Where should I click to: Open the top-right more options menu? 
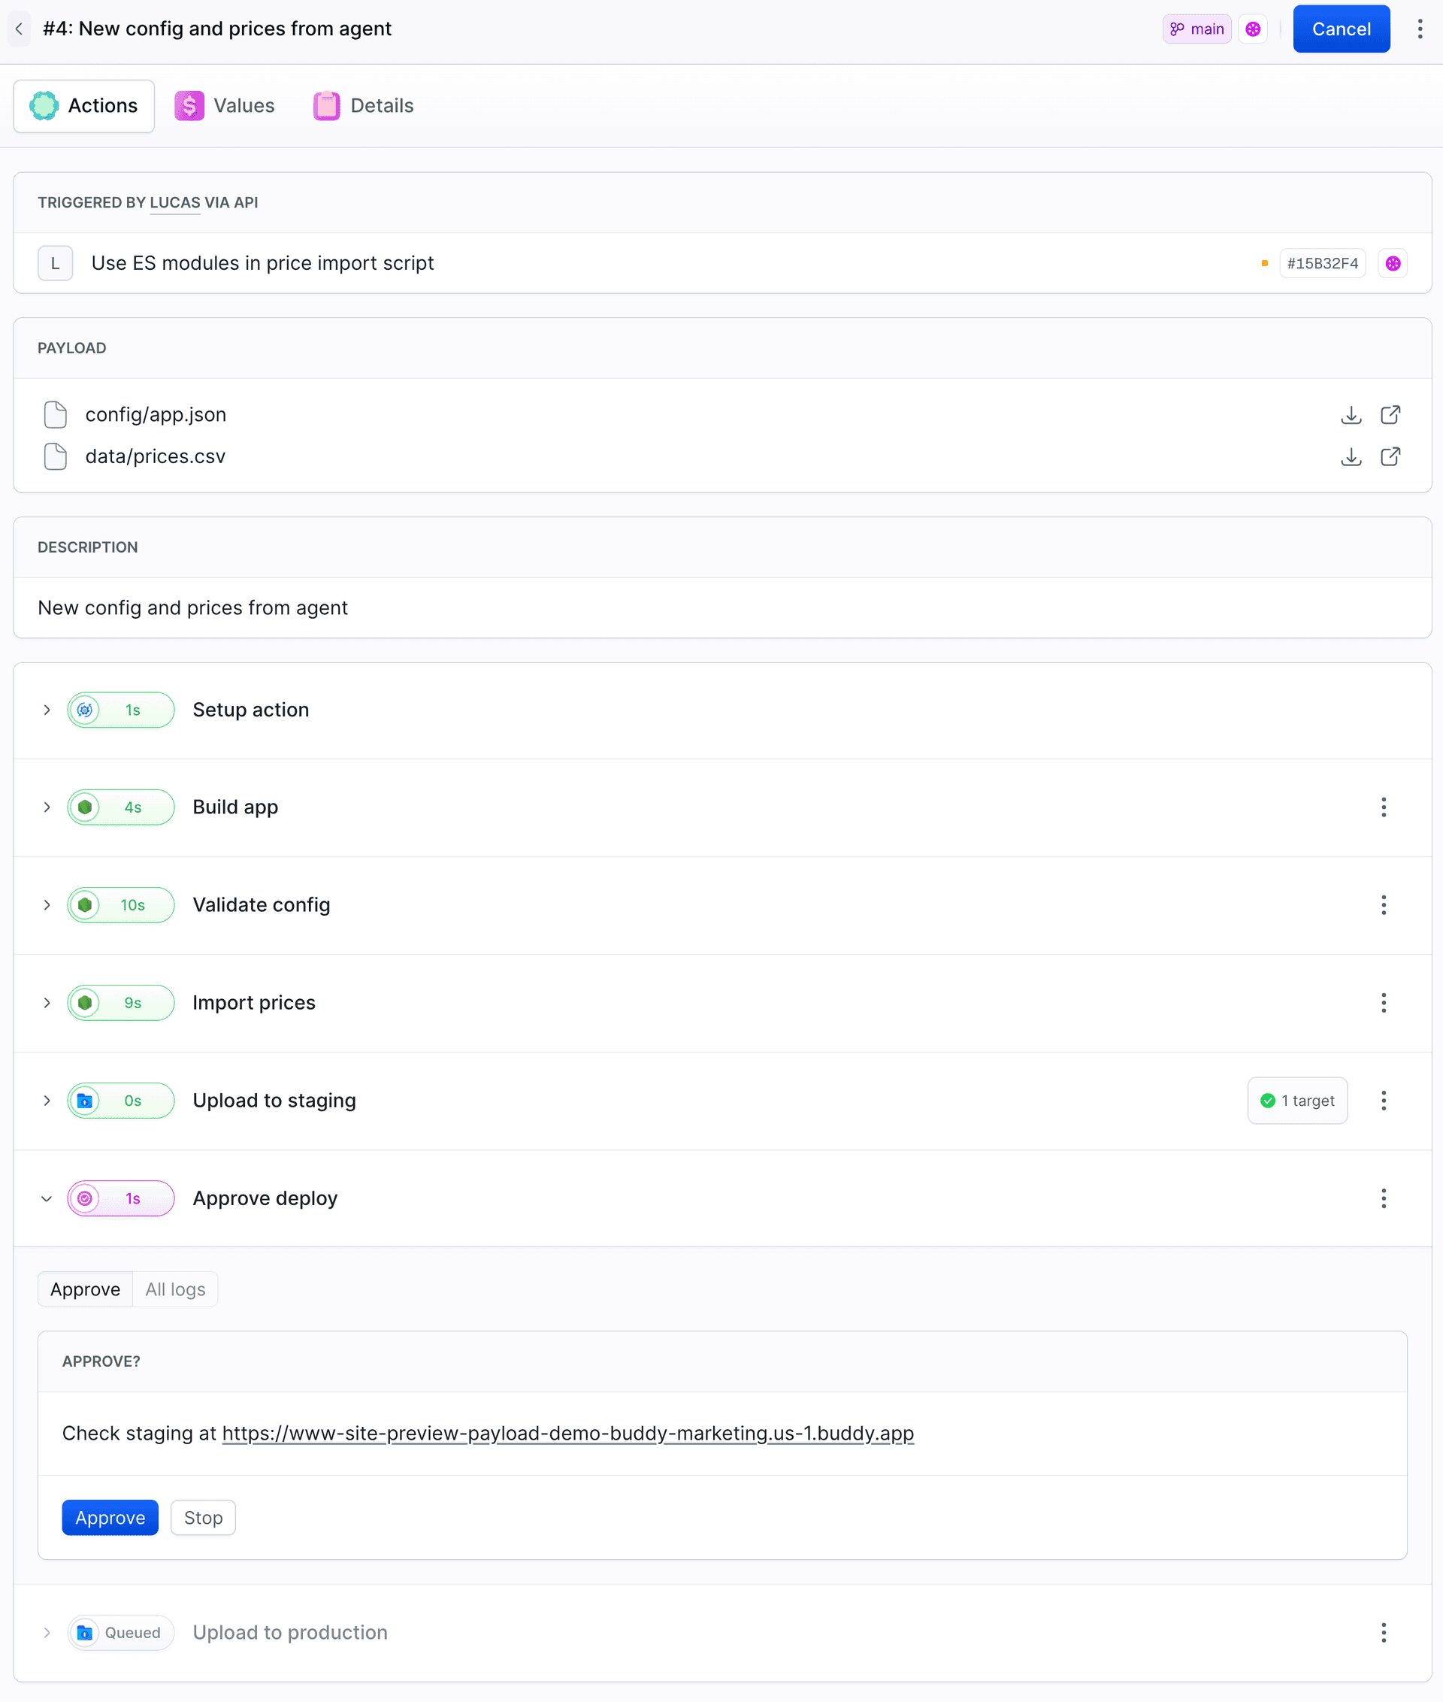(x=1419, y=29)
